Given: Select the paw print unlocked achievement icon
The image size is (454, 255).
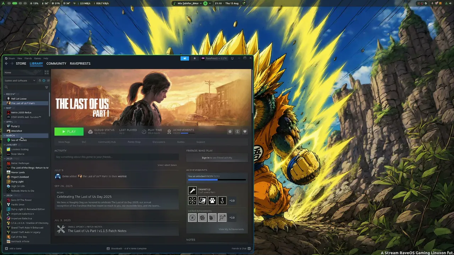Looking at the screenshot, I should click(212, 200).
